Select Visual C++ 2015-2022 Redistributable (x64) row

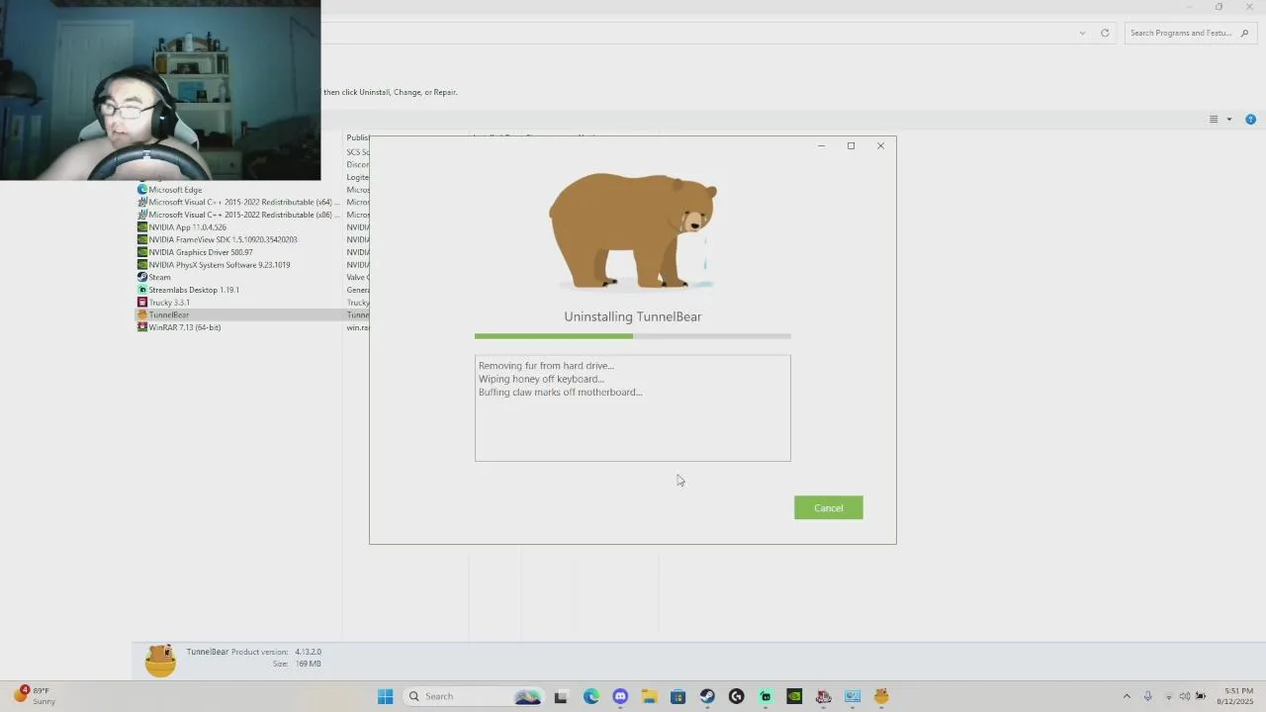tap(238, 202)
